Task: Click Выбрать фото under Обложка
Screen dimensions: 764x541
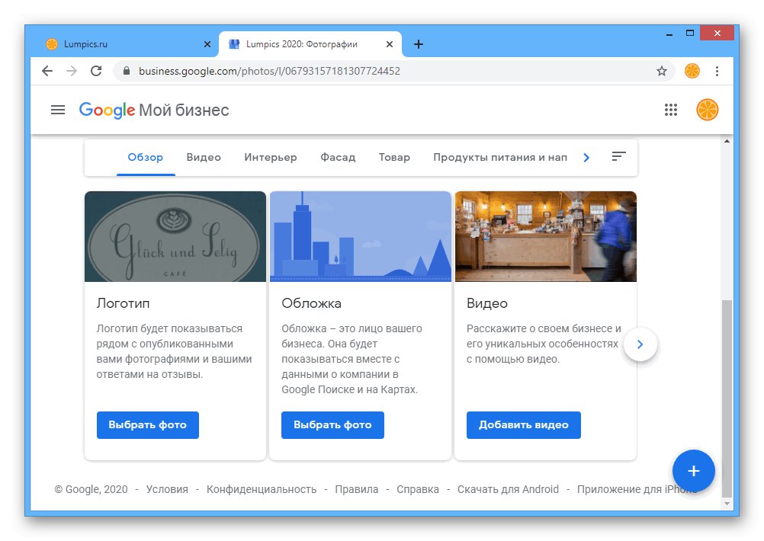Action: [332, 425]
